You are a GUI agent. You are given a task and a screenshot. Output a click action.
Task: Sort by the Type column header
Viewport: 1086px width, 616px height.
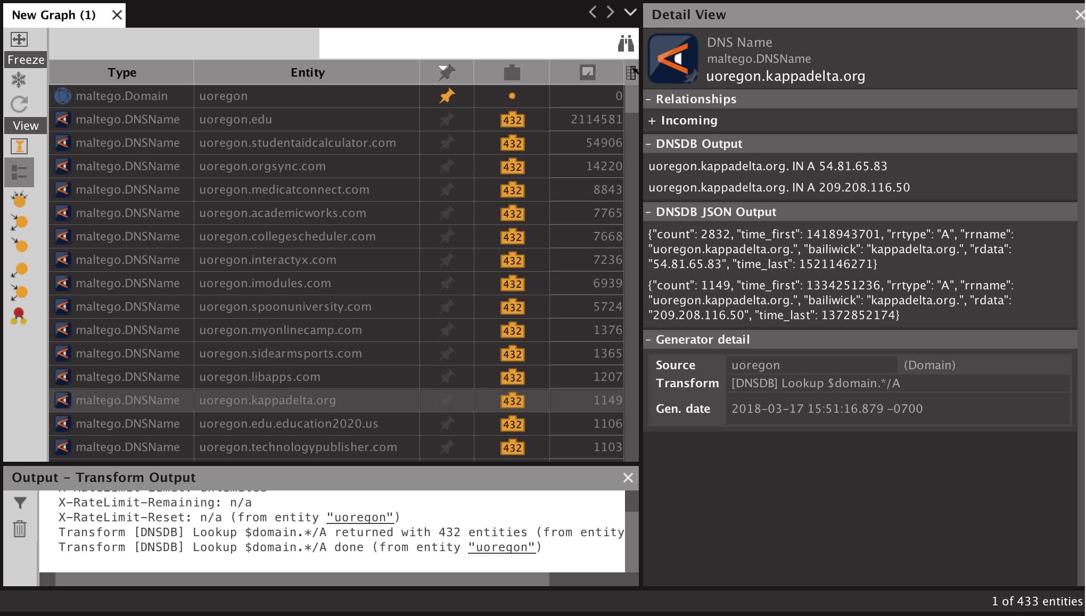point(122,72)
